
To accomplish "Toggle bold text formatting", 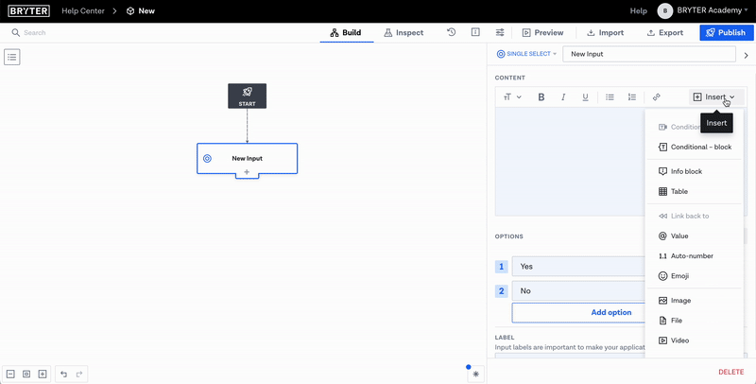I will (541, 97).
